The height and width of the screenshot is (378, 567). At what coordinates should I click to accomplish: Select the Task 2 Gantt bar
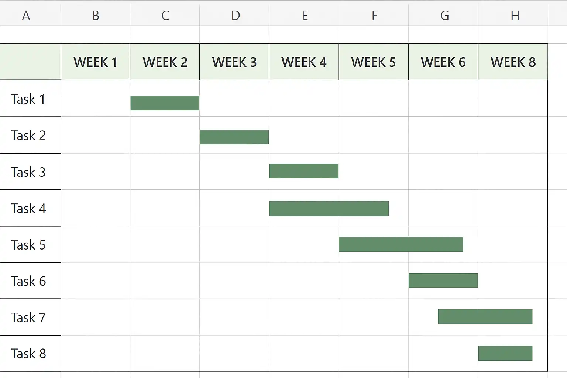coord(234,137)
